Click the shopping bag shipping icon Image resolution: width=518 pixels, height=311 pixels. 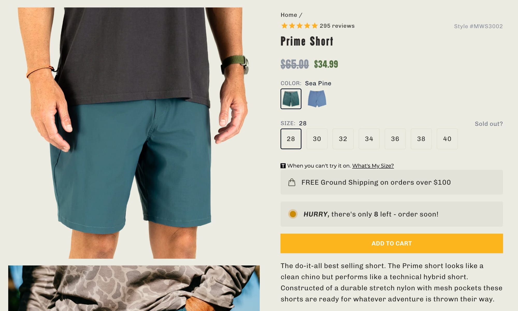pyautogui.click(x=292, y=182)
